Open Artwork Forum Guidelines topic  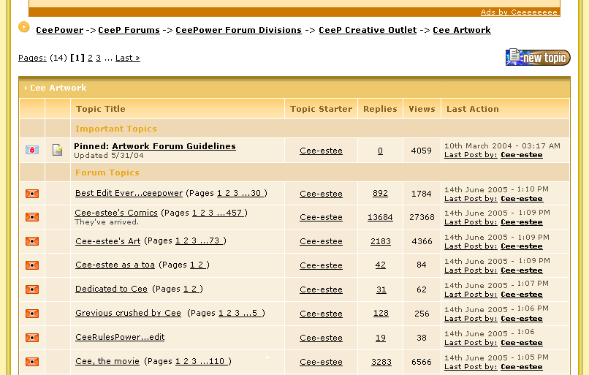[174, 146]
